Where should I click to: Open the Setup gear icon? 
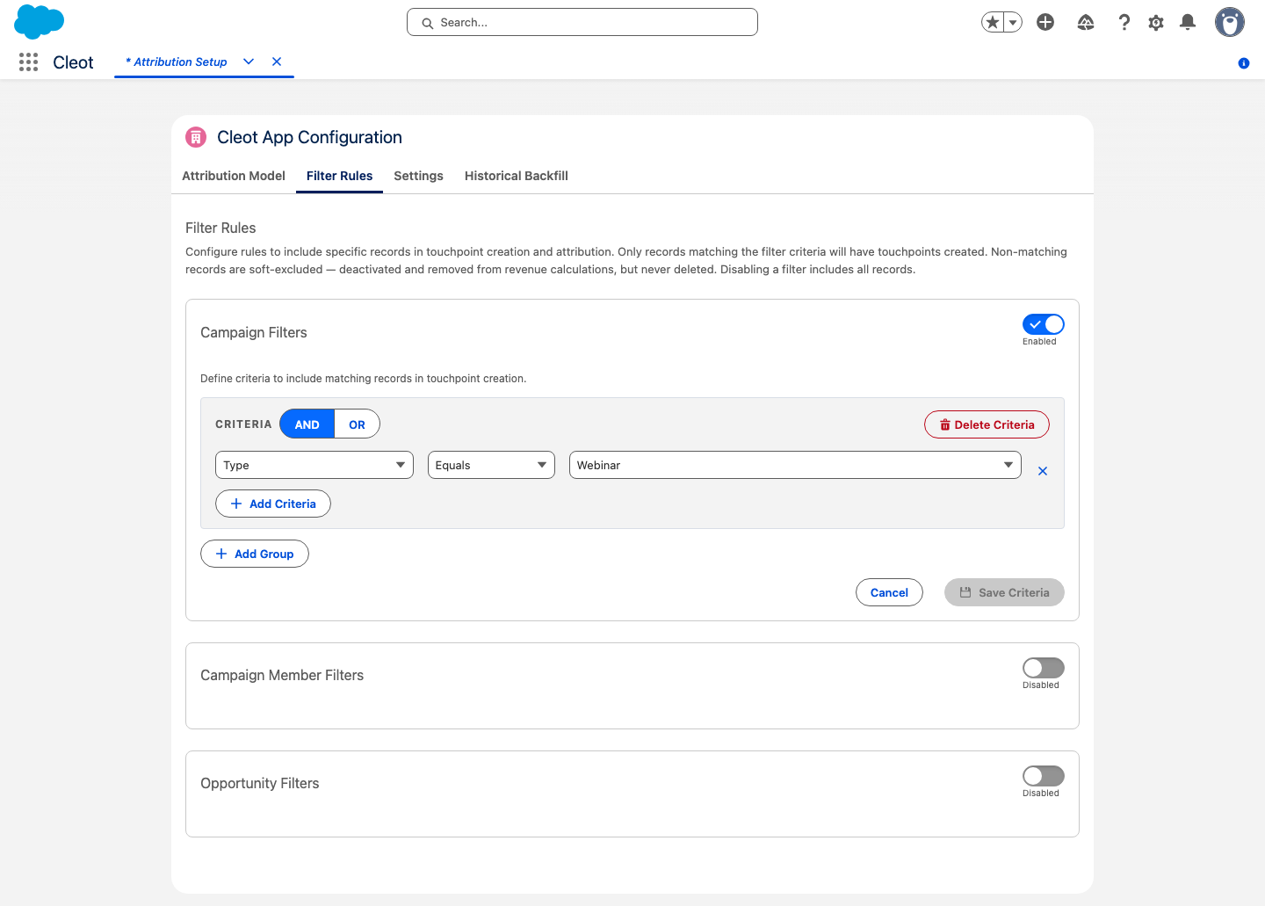[1156, 22]
